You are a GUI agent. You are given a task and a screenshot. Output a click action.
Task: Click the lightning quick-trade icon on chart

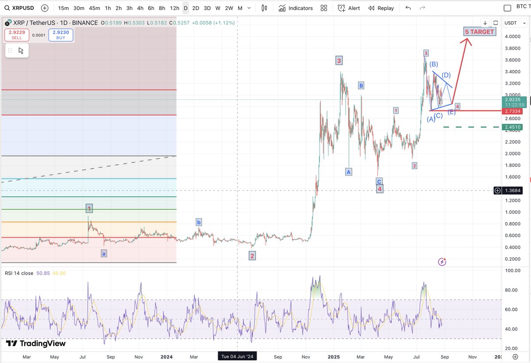point(442,261)
